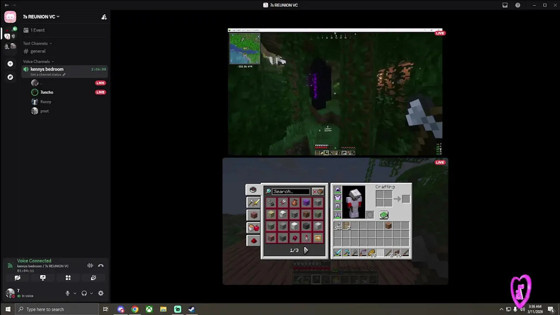Open the soundboard icon
Image resolution: width=560 pixels, height=315 pixels.
(93, 278)
